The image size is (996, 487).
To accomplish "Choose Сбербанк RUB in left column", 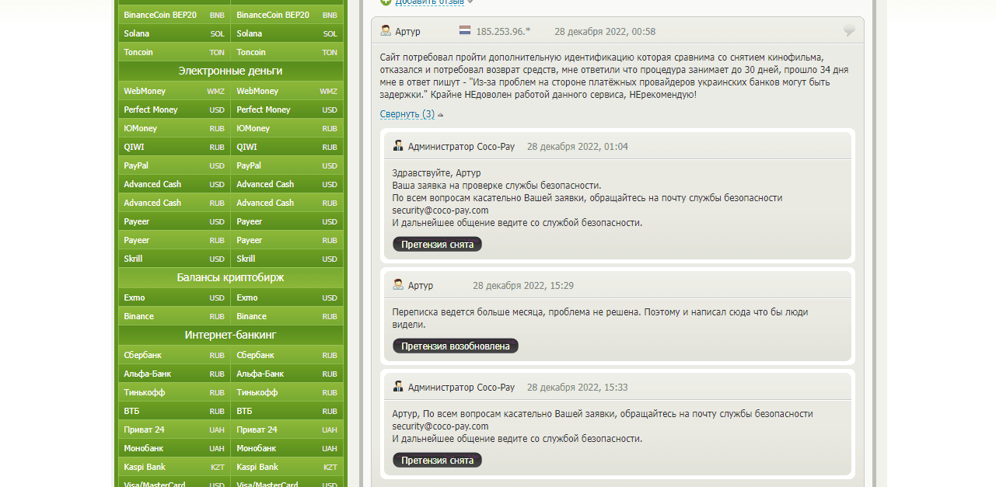I will point(174,355).
